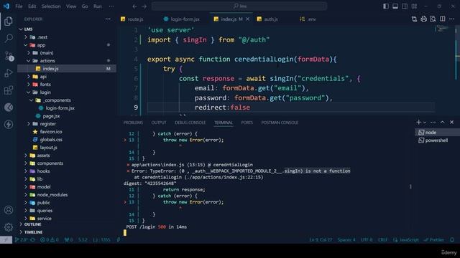This screenshot has height=258, width=460.
Task: Open the new terminal launch profile dropdown
Action: (x=425, y=123)
